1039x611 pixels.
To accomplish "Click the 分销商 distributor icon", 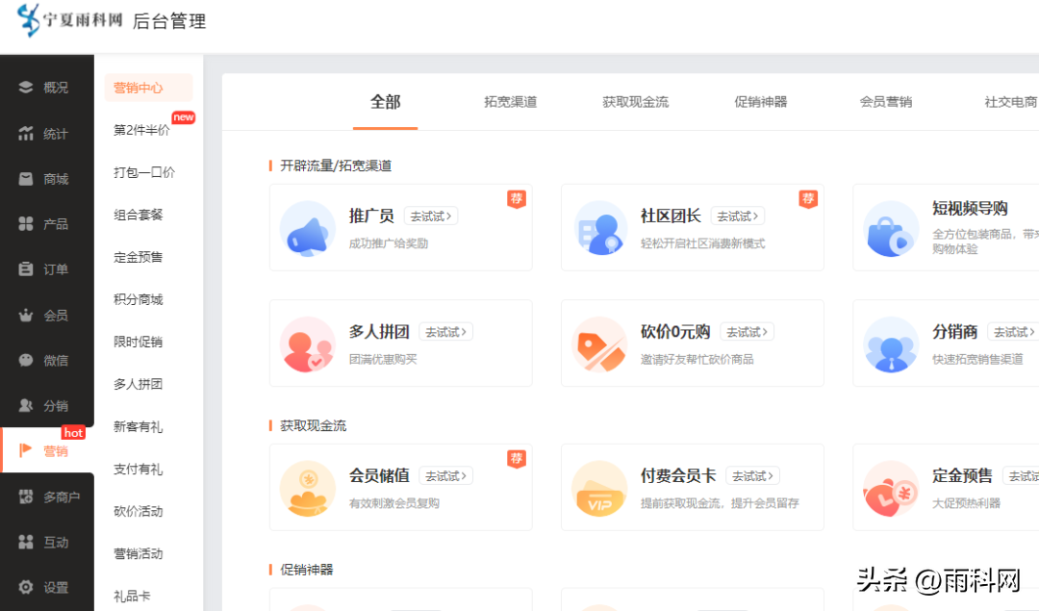I will (x=891, y=344).
